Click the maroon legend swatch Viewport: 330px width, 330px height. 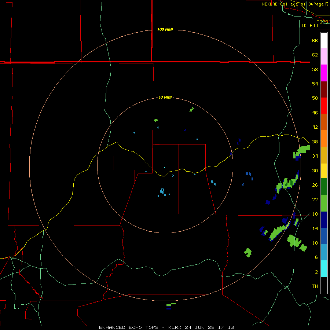pos(324,89)
